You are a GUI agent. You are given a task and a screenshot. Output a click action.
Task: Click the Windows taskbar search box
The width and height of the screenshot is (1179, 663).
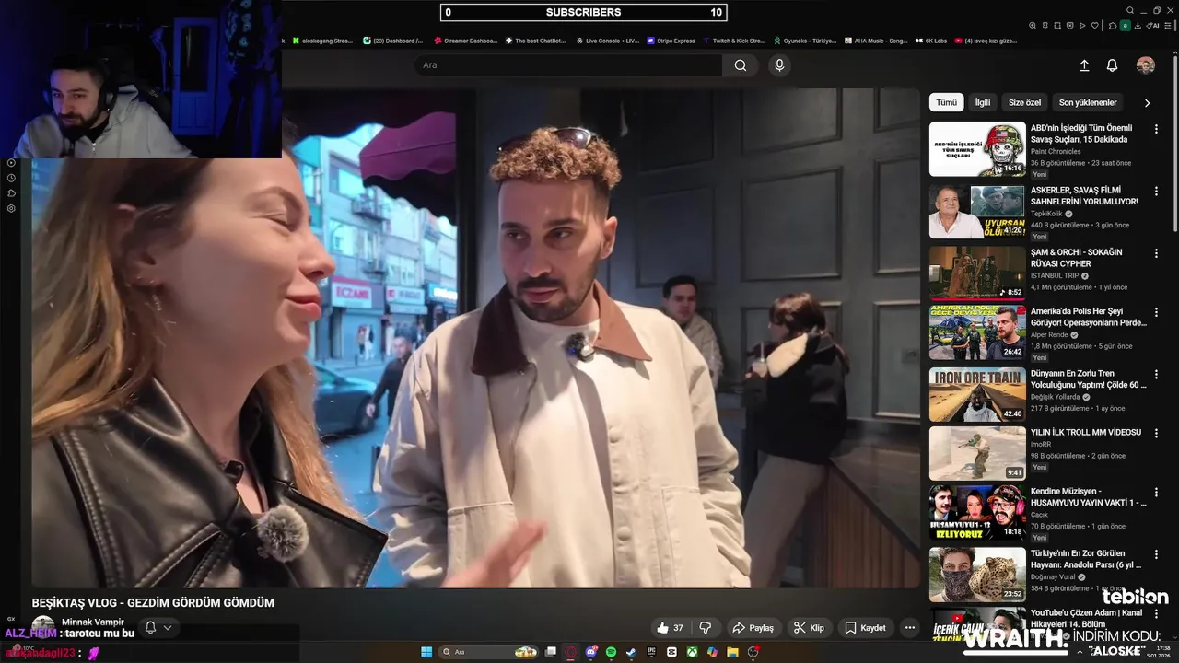click(488, 652)
